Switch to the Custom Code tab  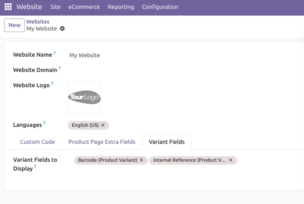tap(37, 142)
